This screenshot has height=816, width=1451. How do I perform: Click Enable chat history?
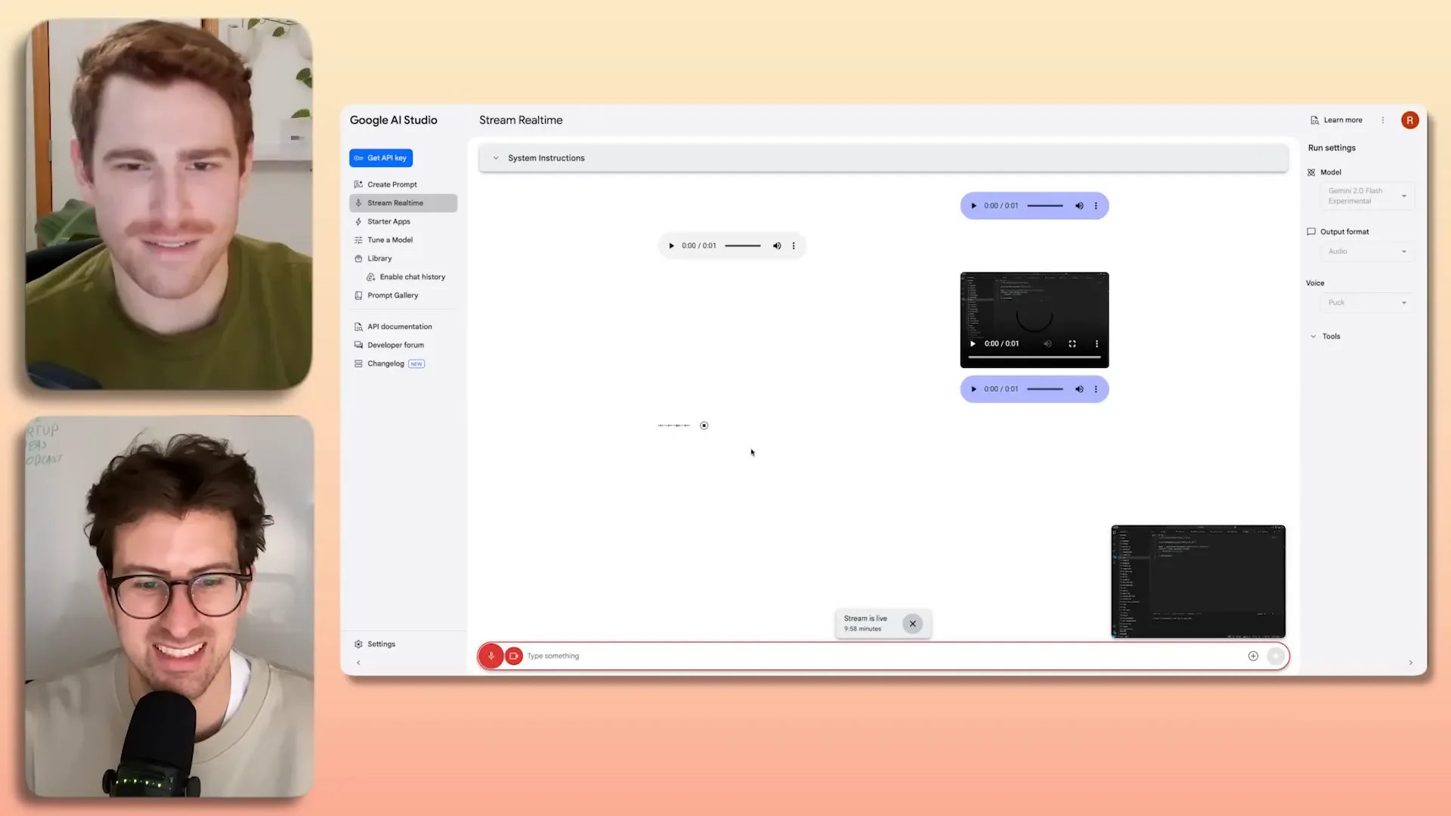click(x=412, y=277)
